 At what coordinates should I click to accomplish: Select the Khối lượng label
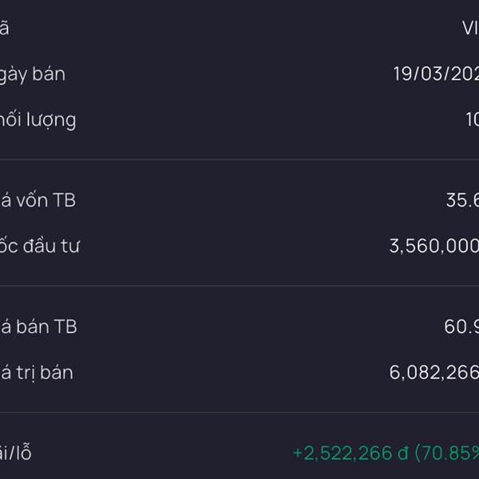coord(38,121)
